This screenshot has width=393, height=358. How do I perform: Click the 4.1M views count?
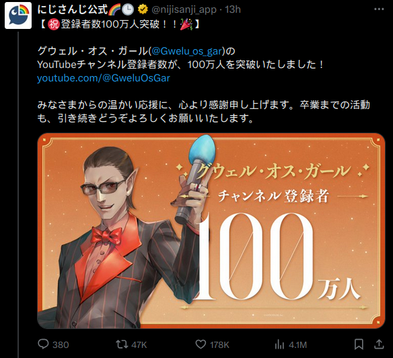297,345
